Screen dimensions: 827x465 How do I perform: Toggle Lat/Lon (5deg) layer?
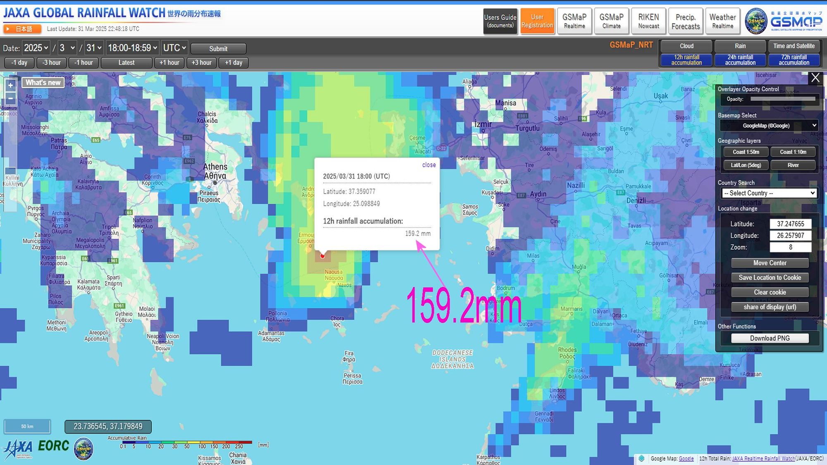746,165
